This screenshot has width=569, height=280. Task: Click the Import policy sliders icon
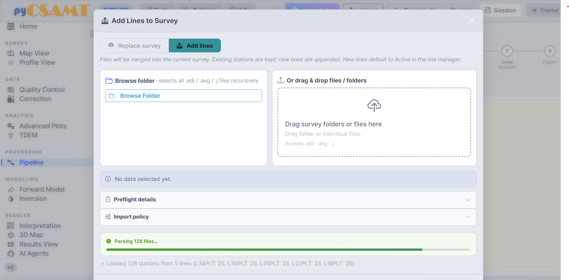(108, 217)
